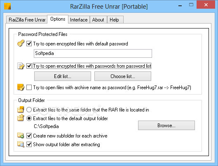
Task: Uncheck default password option checkbox
Action: click(x=29, y=44)
